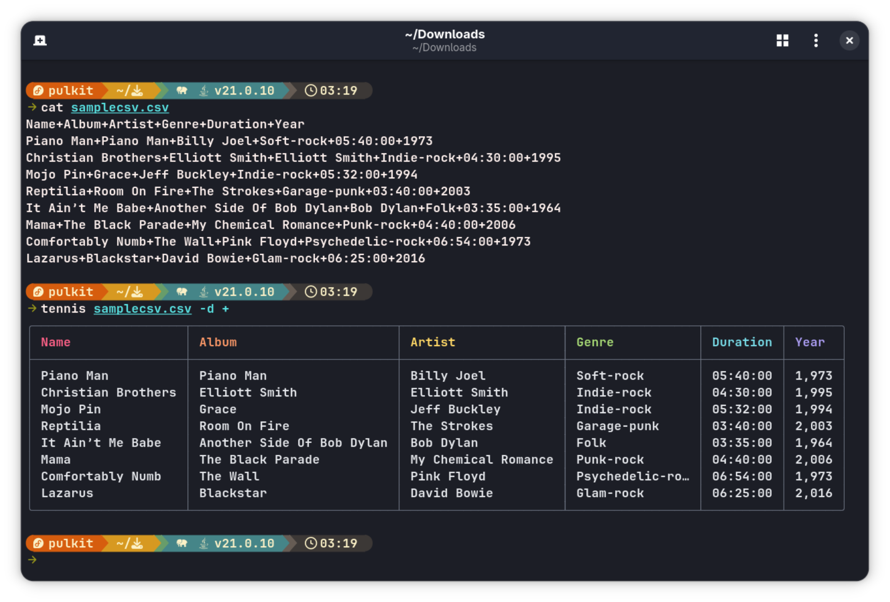Close the terminal window
The height and width of the screenshot is (602, 890).
coord(849,40)
